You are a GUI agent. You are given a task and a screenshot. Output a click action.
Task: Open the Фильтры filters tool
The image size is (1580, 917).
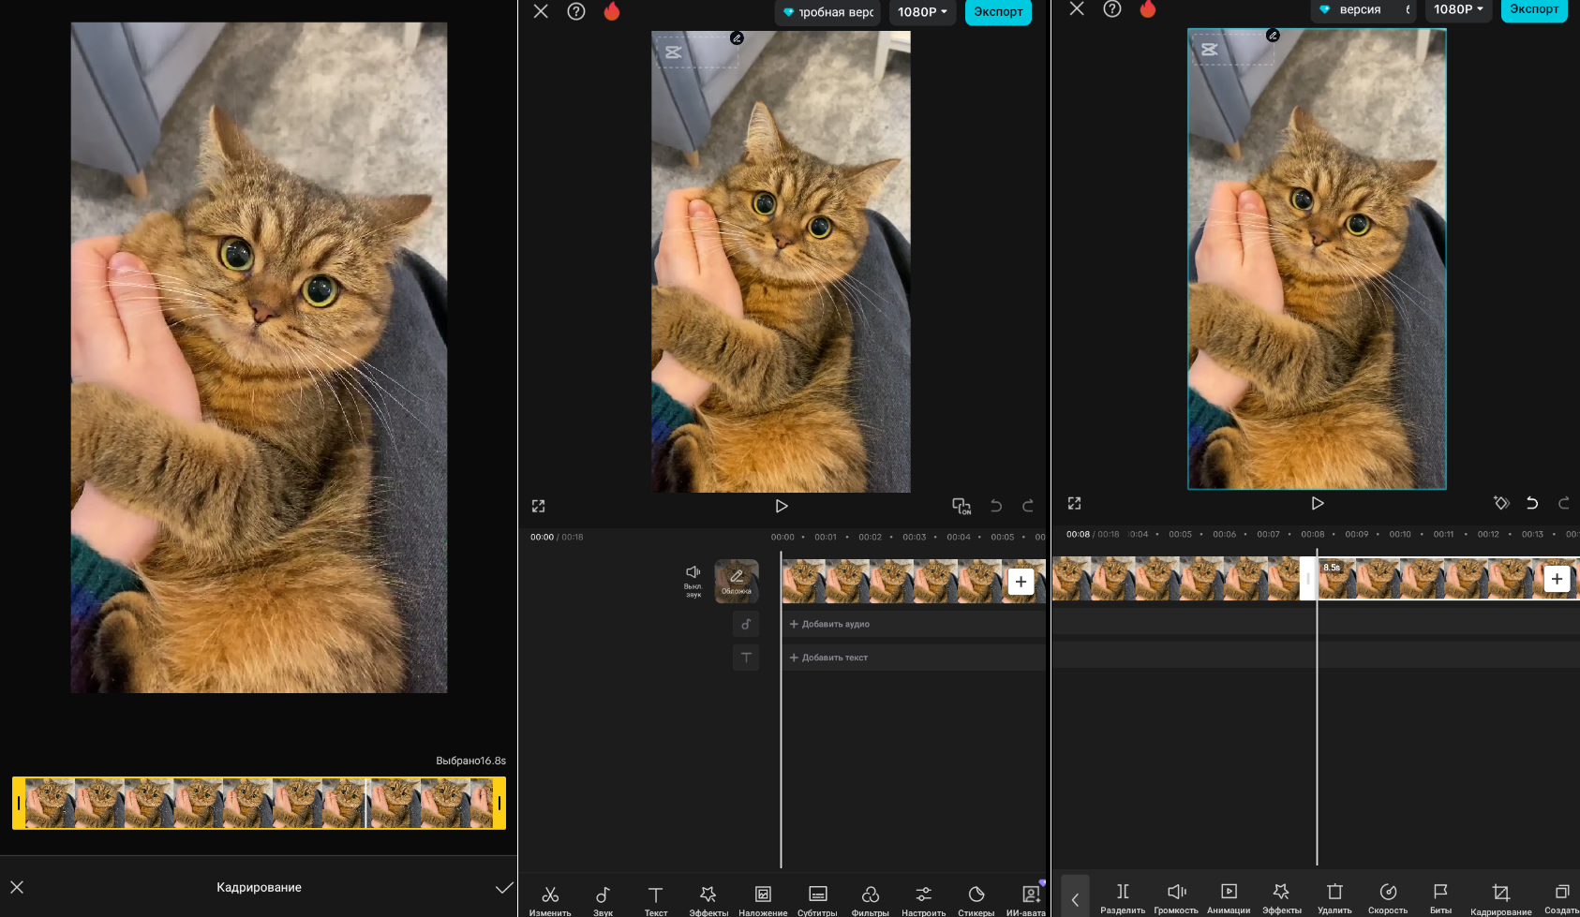pos(870,899)
